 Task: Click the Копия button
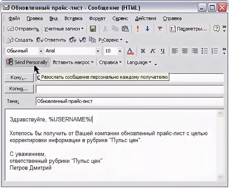19,89
